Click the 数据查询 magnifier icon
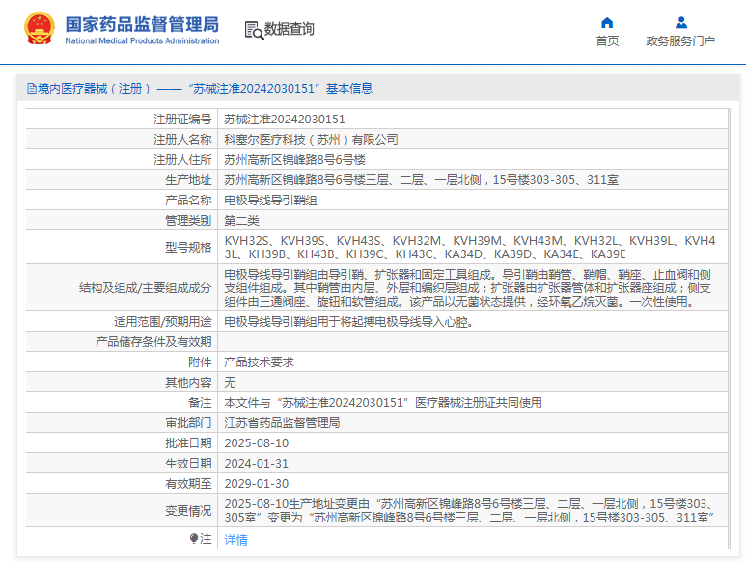 tap(253, 30)
